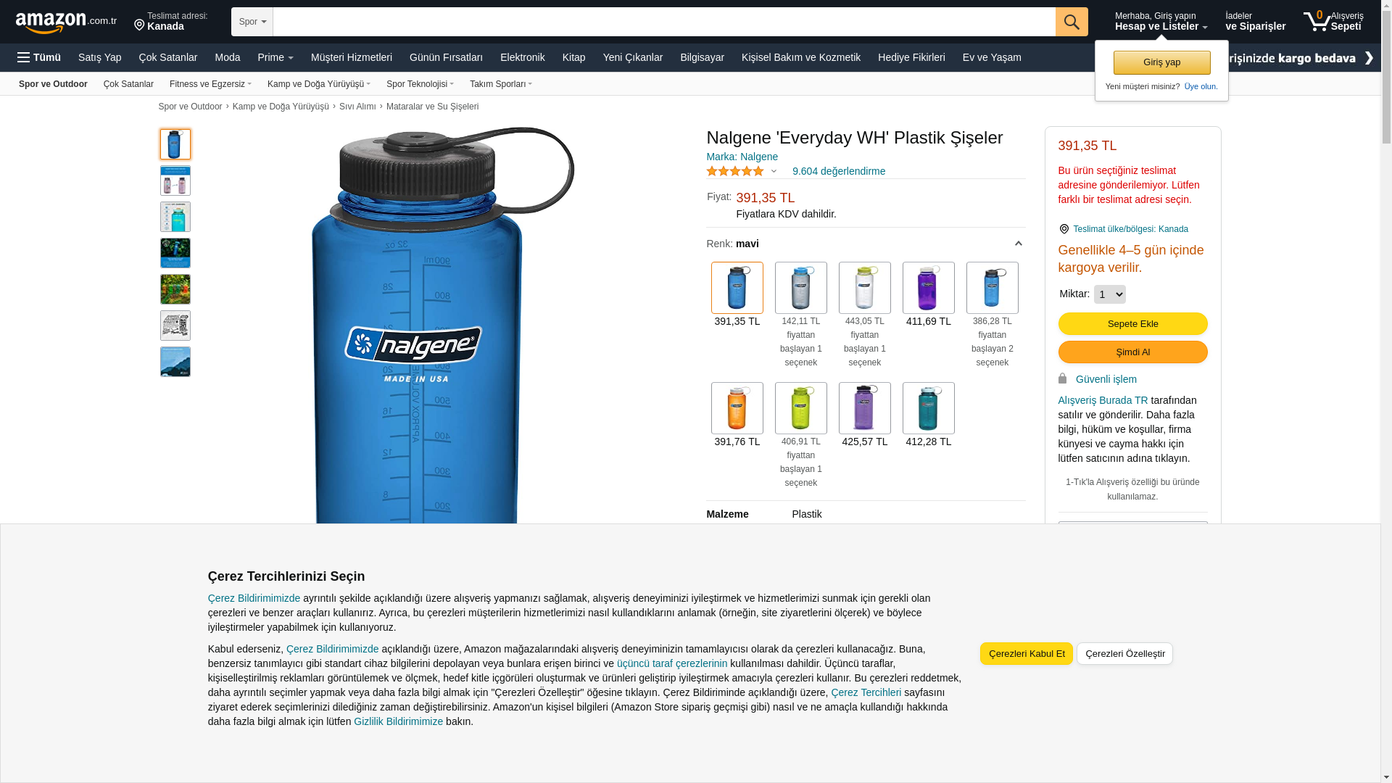1392x783 pixels.
Task: Expand Fitness ve Egzersiz submenu
Action: pyautogui.click(x=210, y=84)
